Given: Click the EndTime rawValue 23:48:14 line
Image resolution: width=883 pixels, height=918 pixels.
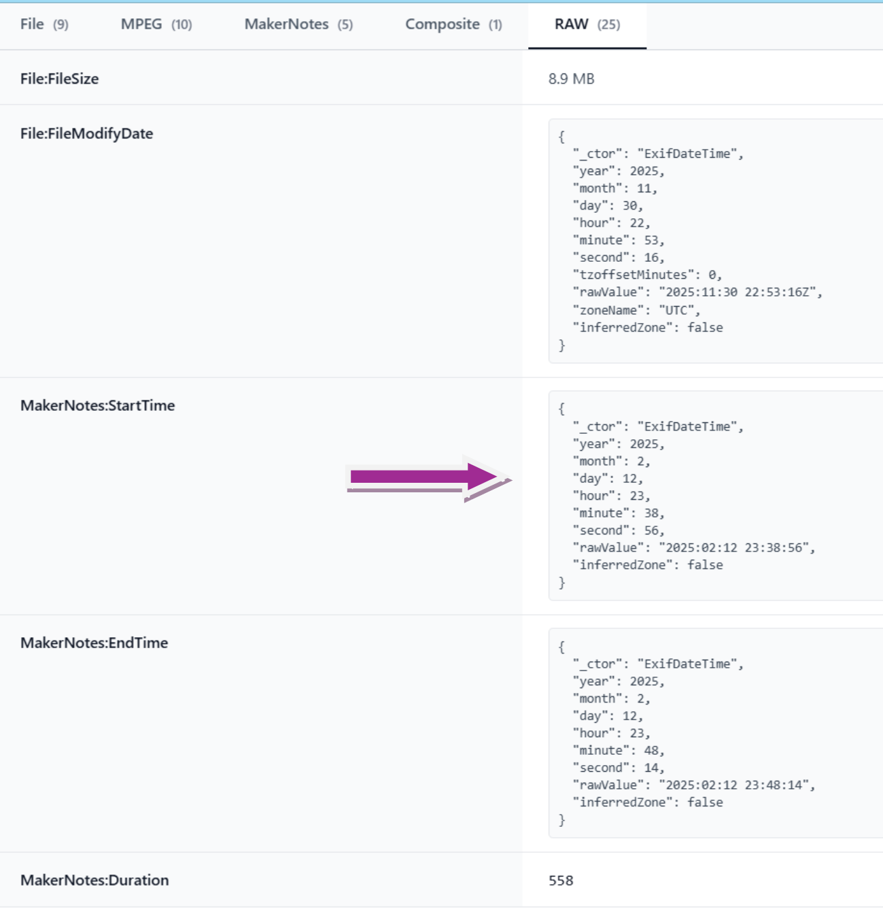Looking at the screenshot, I should (x=693, y=785).
